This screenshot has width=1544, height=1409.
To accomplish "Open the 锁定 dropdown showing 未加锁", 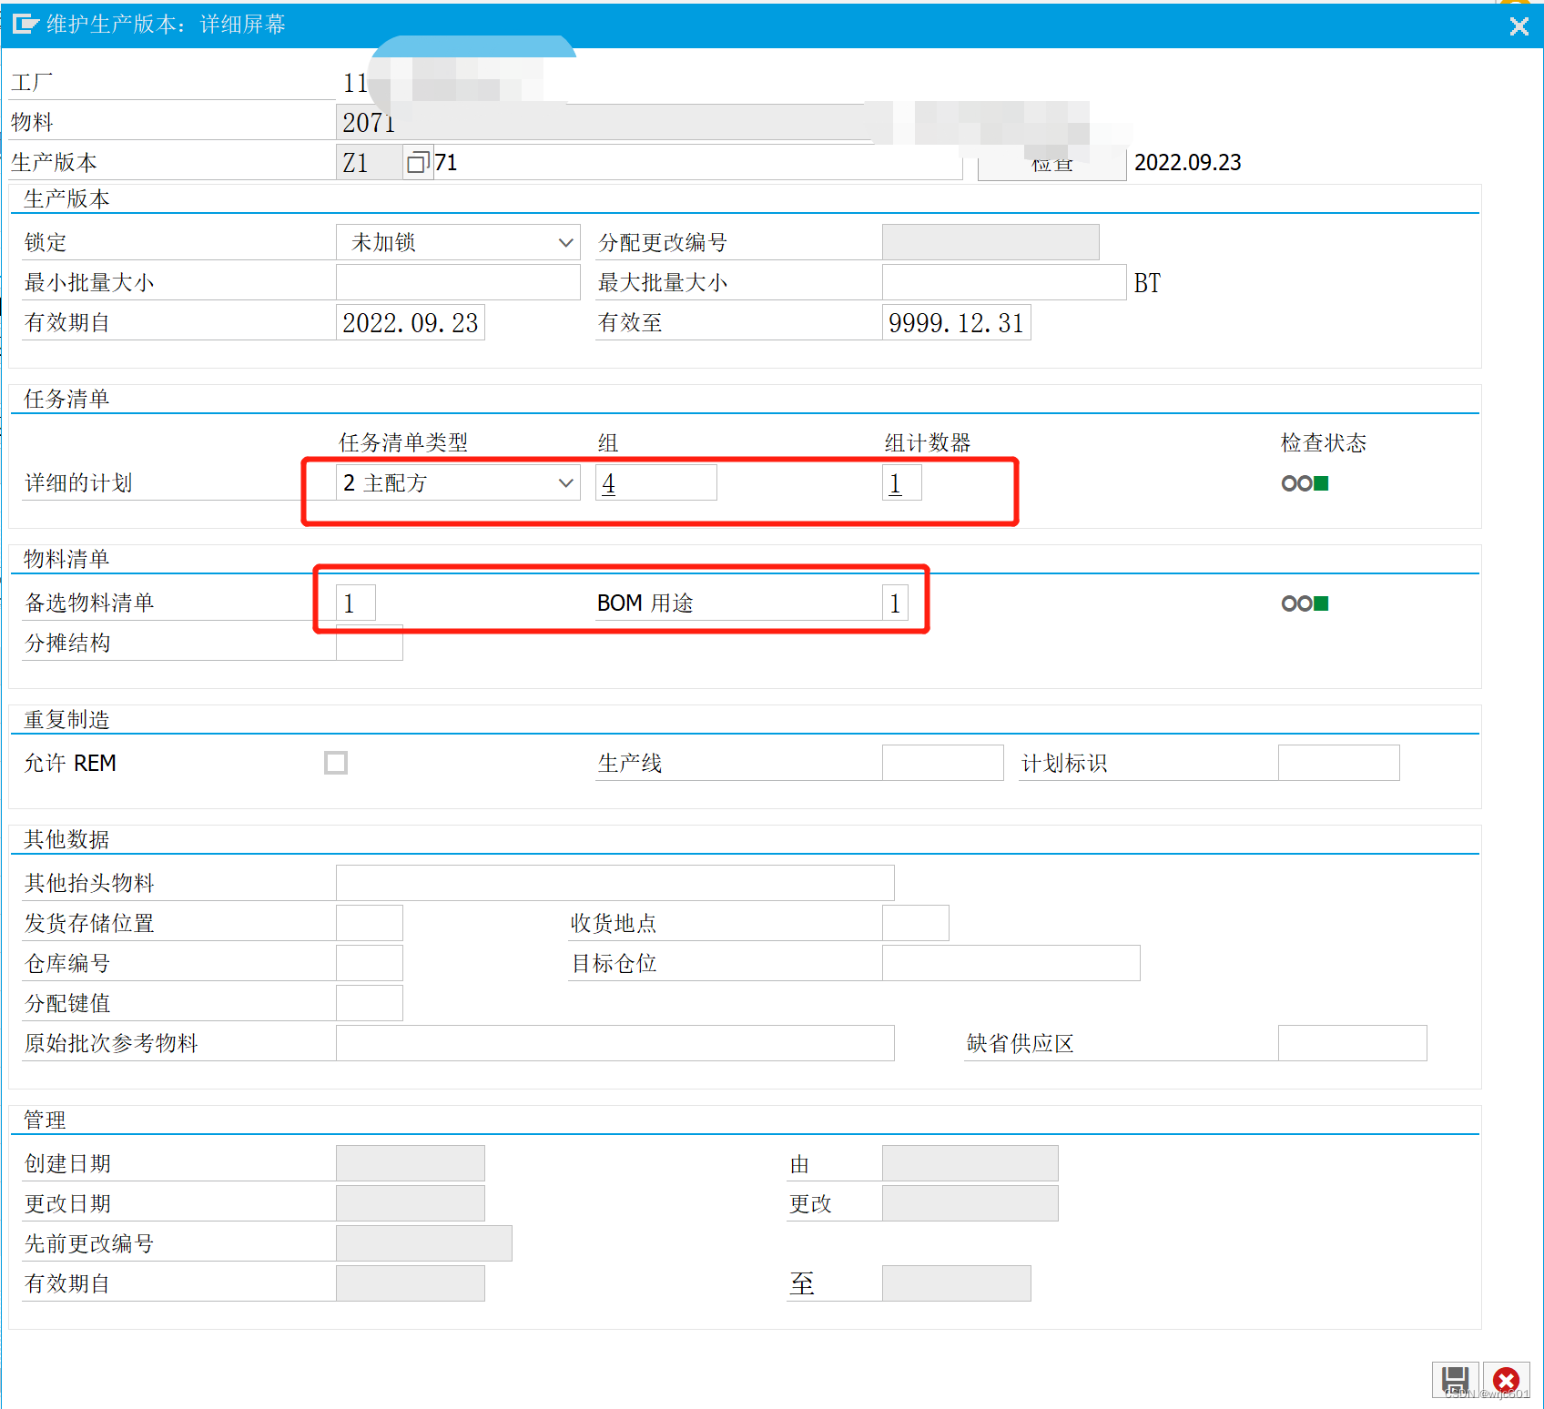I will 458,242.
